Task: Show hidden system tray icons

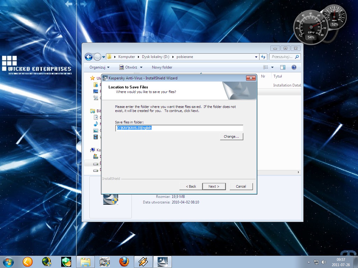Action: pyautogui.click(x=309, y=262)
